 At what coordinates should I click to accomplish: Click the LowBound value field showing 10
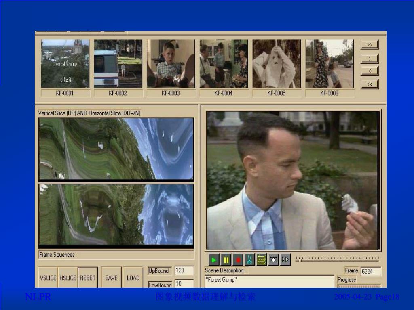tap(184, 284)
